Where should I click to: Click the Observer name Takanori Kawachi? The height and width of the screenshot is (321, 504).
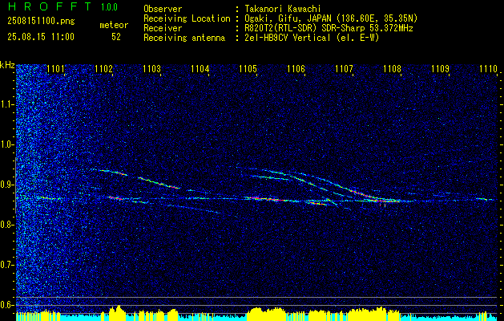(x=283, y=9)
